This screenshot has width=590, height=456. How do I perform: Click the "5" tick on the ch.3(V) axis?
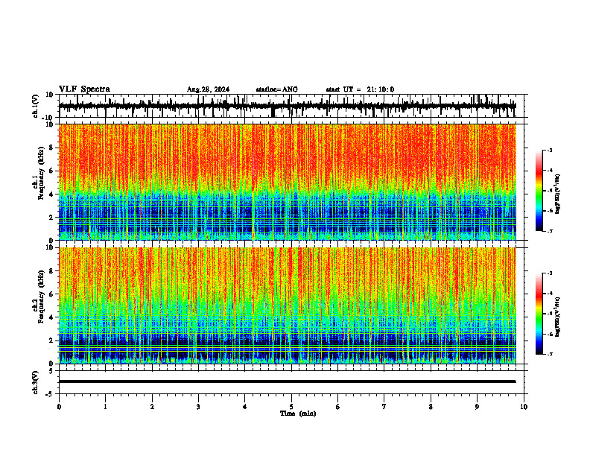[x=51, y=371]
